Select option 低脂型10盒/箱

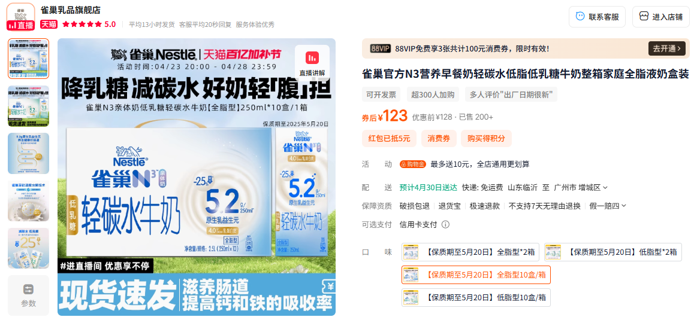coord(476,297)
